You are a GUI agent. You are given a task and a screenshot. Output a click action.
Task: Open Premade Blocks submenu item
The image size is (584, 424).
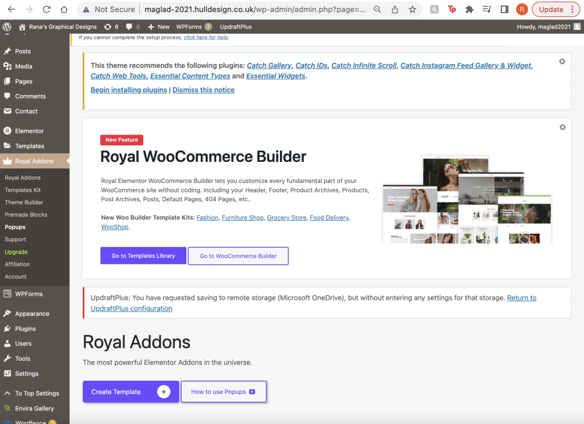point(26,214)
